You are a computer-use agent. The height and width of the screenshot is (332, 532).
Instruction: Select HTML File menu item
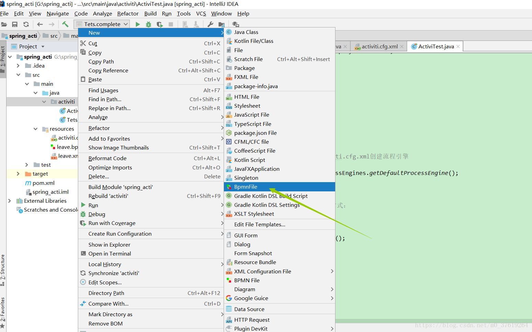[x=280, y=97]
